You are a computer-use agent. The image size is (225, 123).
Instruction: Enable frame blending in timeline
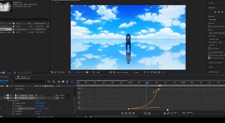point(63,82)
